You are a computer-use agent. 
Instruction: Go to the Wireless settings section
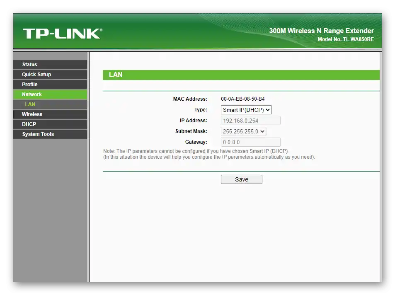[50, 114]
